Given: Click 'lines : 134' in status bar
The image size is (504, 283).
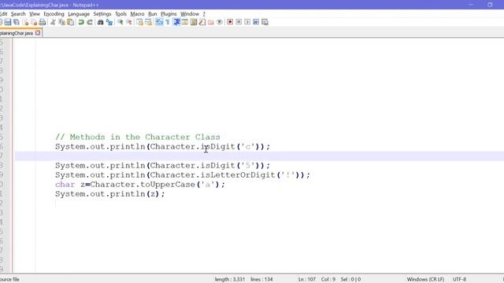Looking at the screenshot, I should coord(261,279).
